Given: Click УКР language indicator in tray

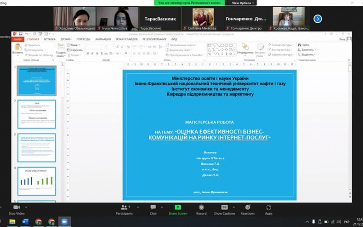Looking at the screenshot, I should click(x=347, y=222).
